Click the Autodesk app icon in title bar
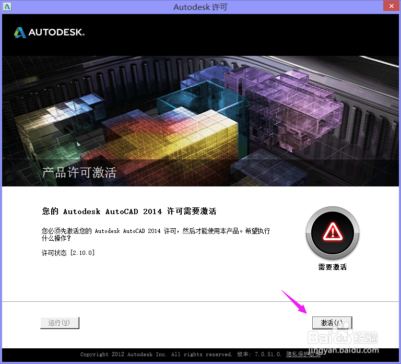 [7, 7]
